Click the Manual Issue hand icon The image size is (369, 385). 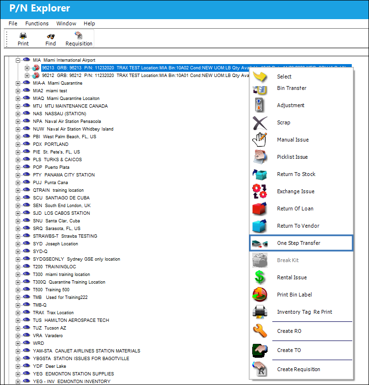click(260, 140)
